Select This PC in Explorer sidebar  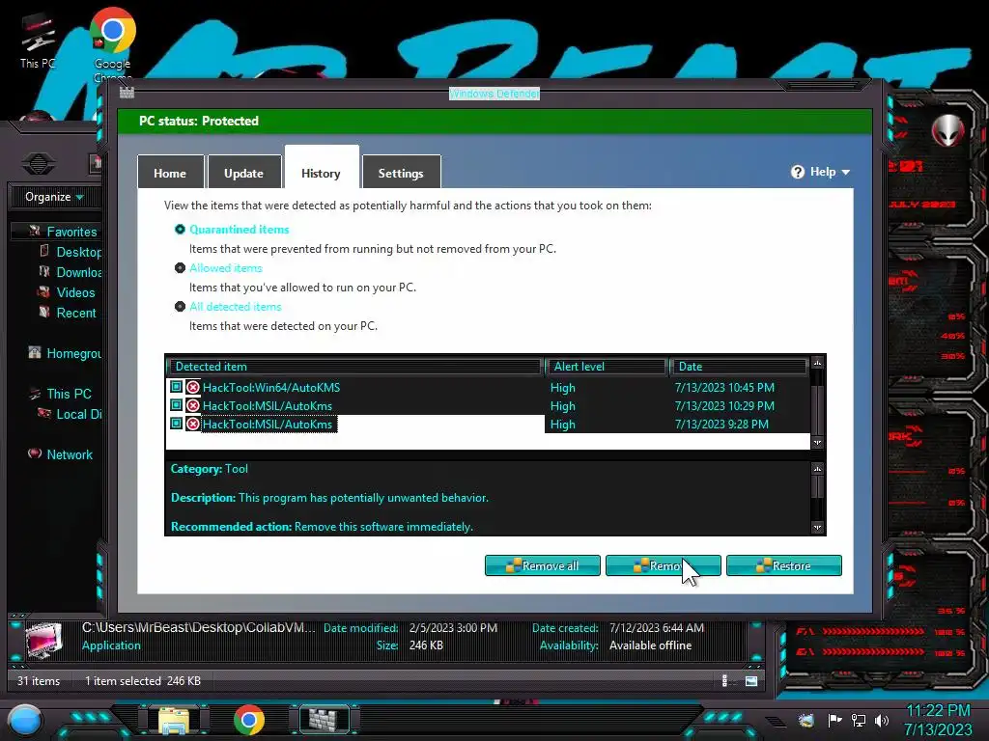(x=69, y=394)
